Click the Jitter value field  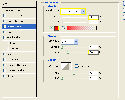coord(93,78)
